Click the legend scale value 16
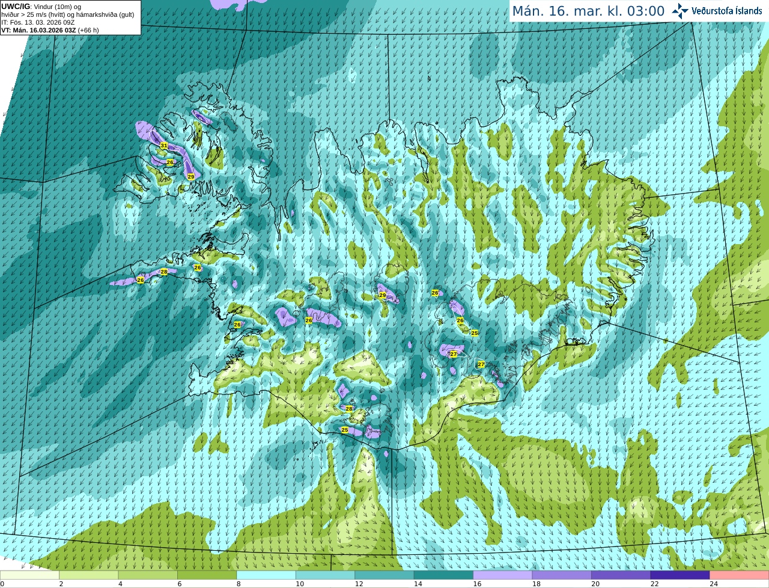 tap(477, 584)
